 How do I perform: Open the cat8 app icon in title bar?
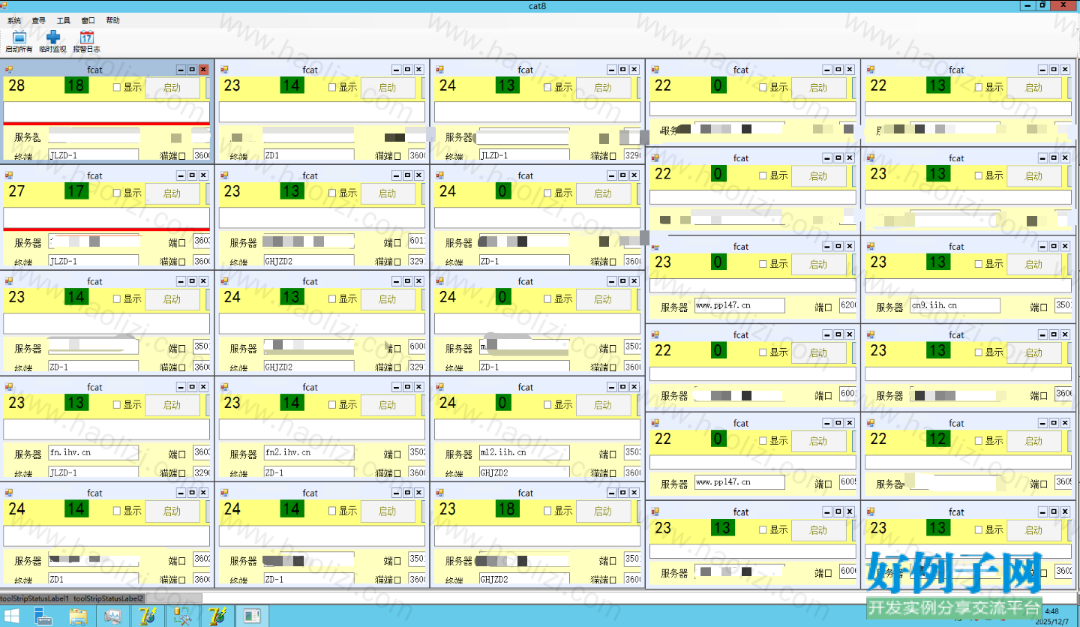[4, 6]
